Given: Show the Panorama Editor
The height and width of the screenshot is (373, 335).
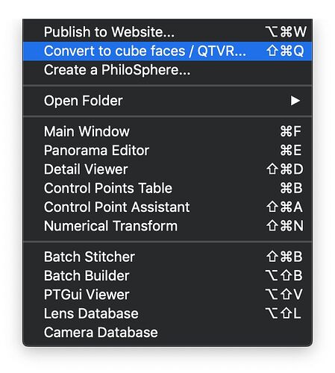Looking at the screenshot, I should pyautogui.click(x=167, y=151).
